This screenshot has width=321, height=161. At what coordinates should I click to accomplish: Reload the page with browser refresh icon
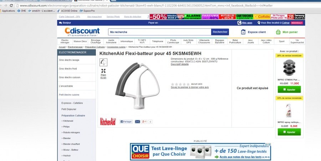tap(11, 6)
